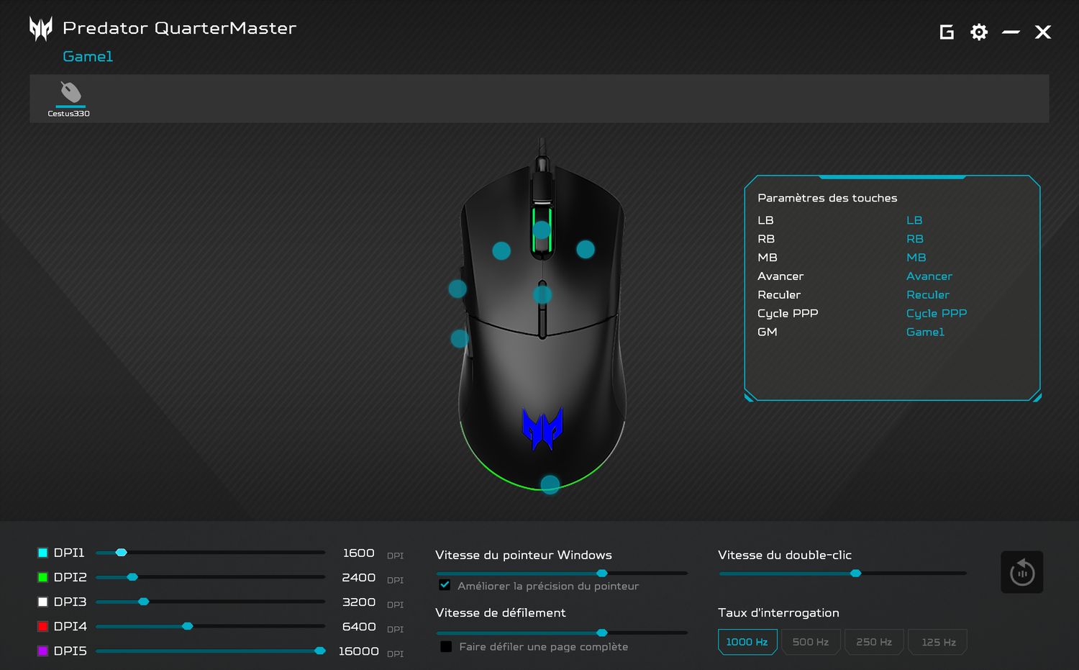Click the Taux d'interrogation label
Viewport: 1079px width, 670px height.
click(x=778, y=612)
